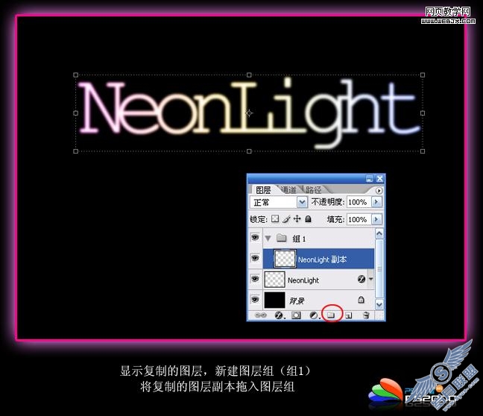Select the NeonLight layer thumbnail
This screenshot has height=416, width=483.
pyautogui.click(x=275, y=280)
